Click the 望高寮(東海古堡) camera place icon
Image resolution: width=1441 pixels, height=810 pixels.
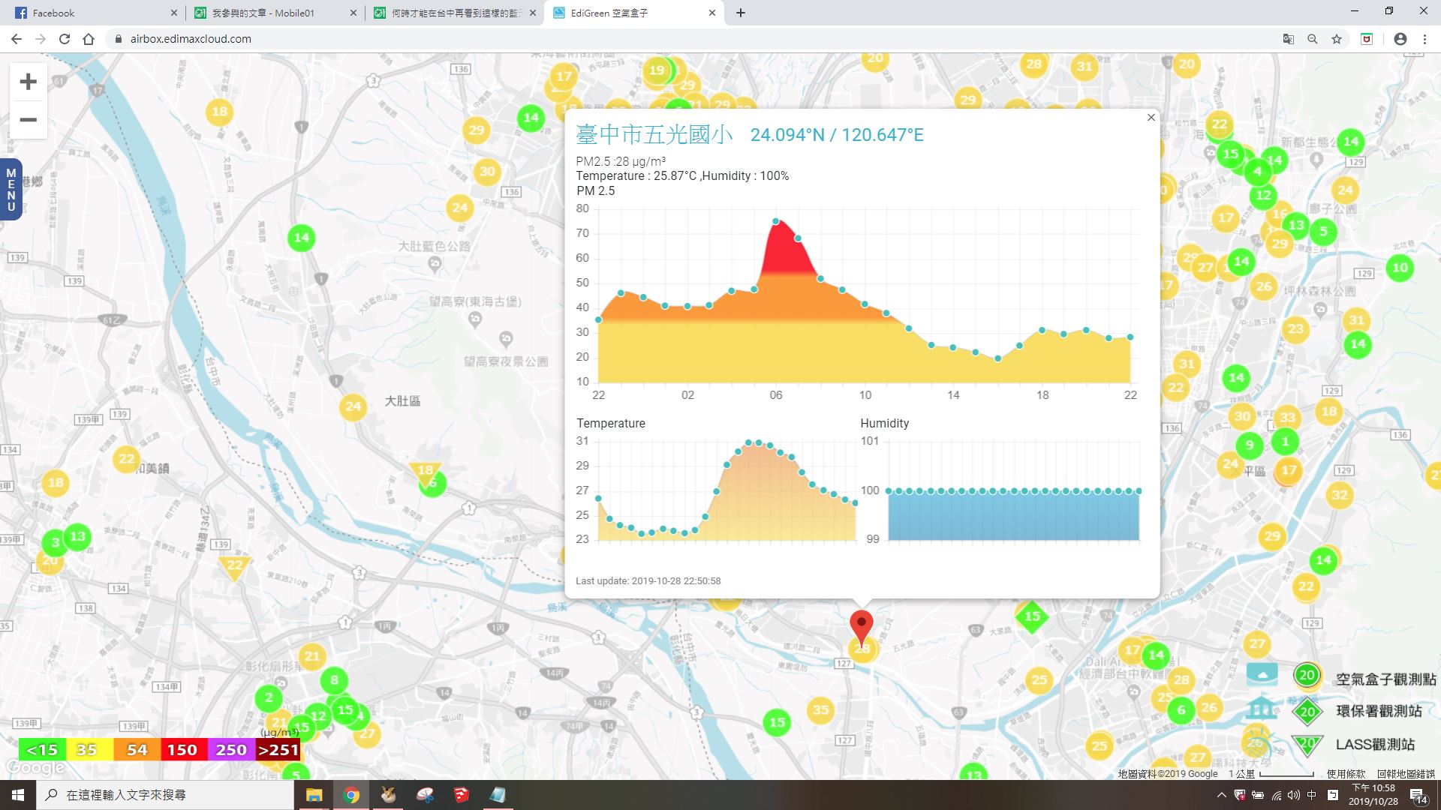tap(474, 319)
